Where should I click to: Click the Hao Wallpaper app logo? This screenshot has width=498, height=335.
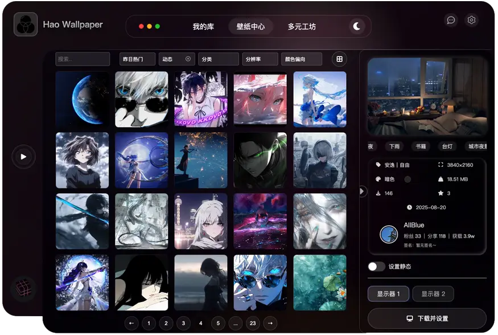tap(26, 24)
